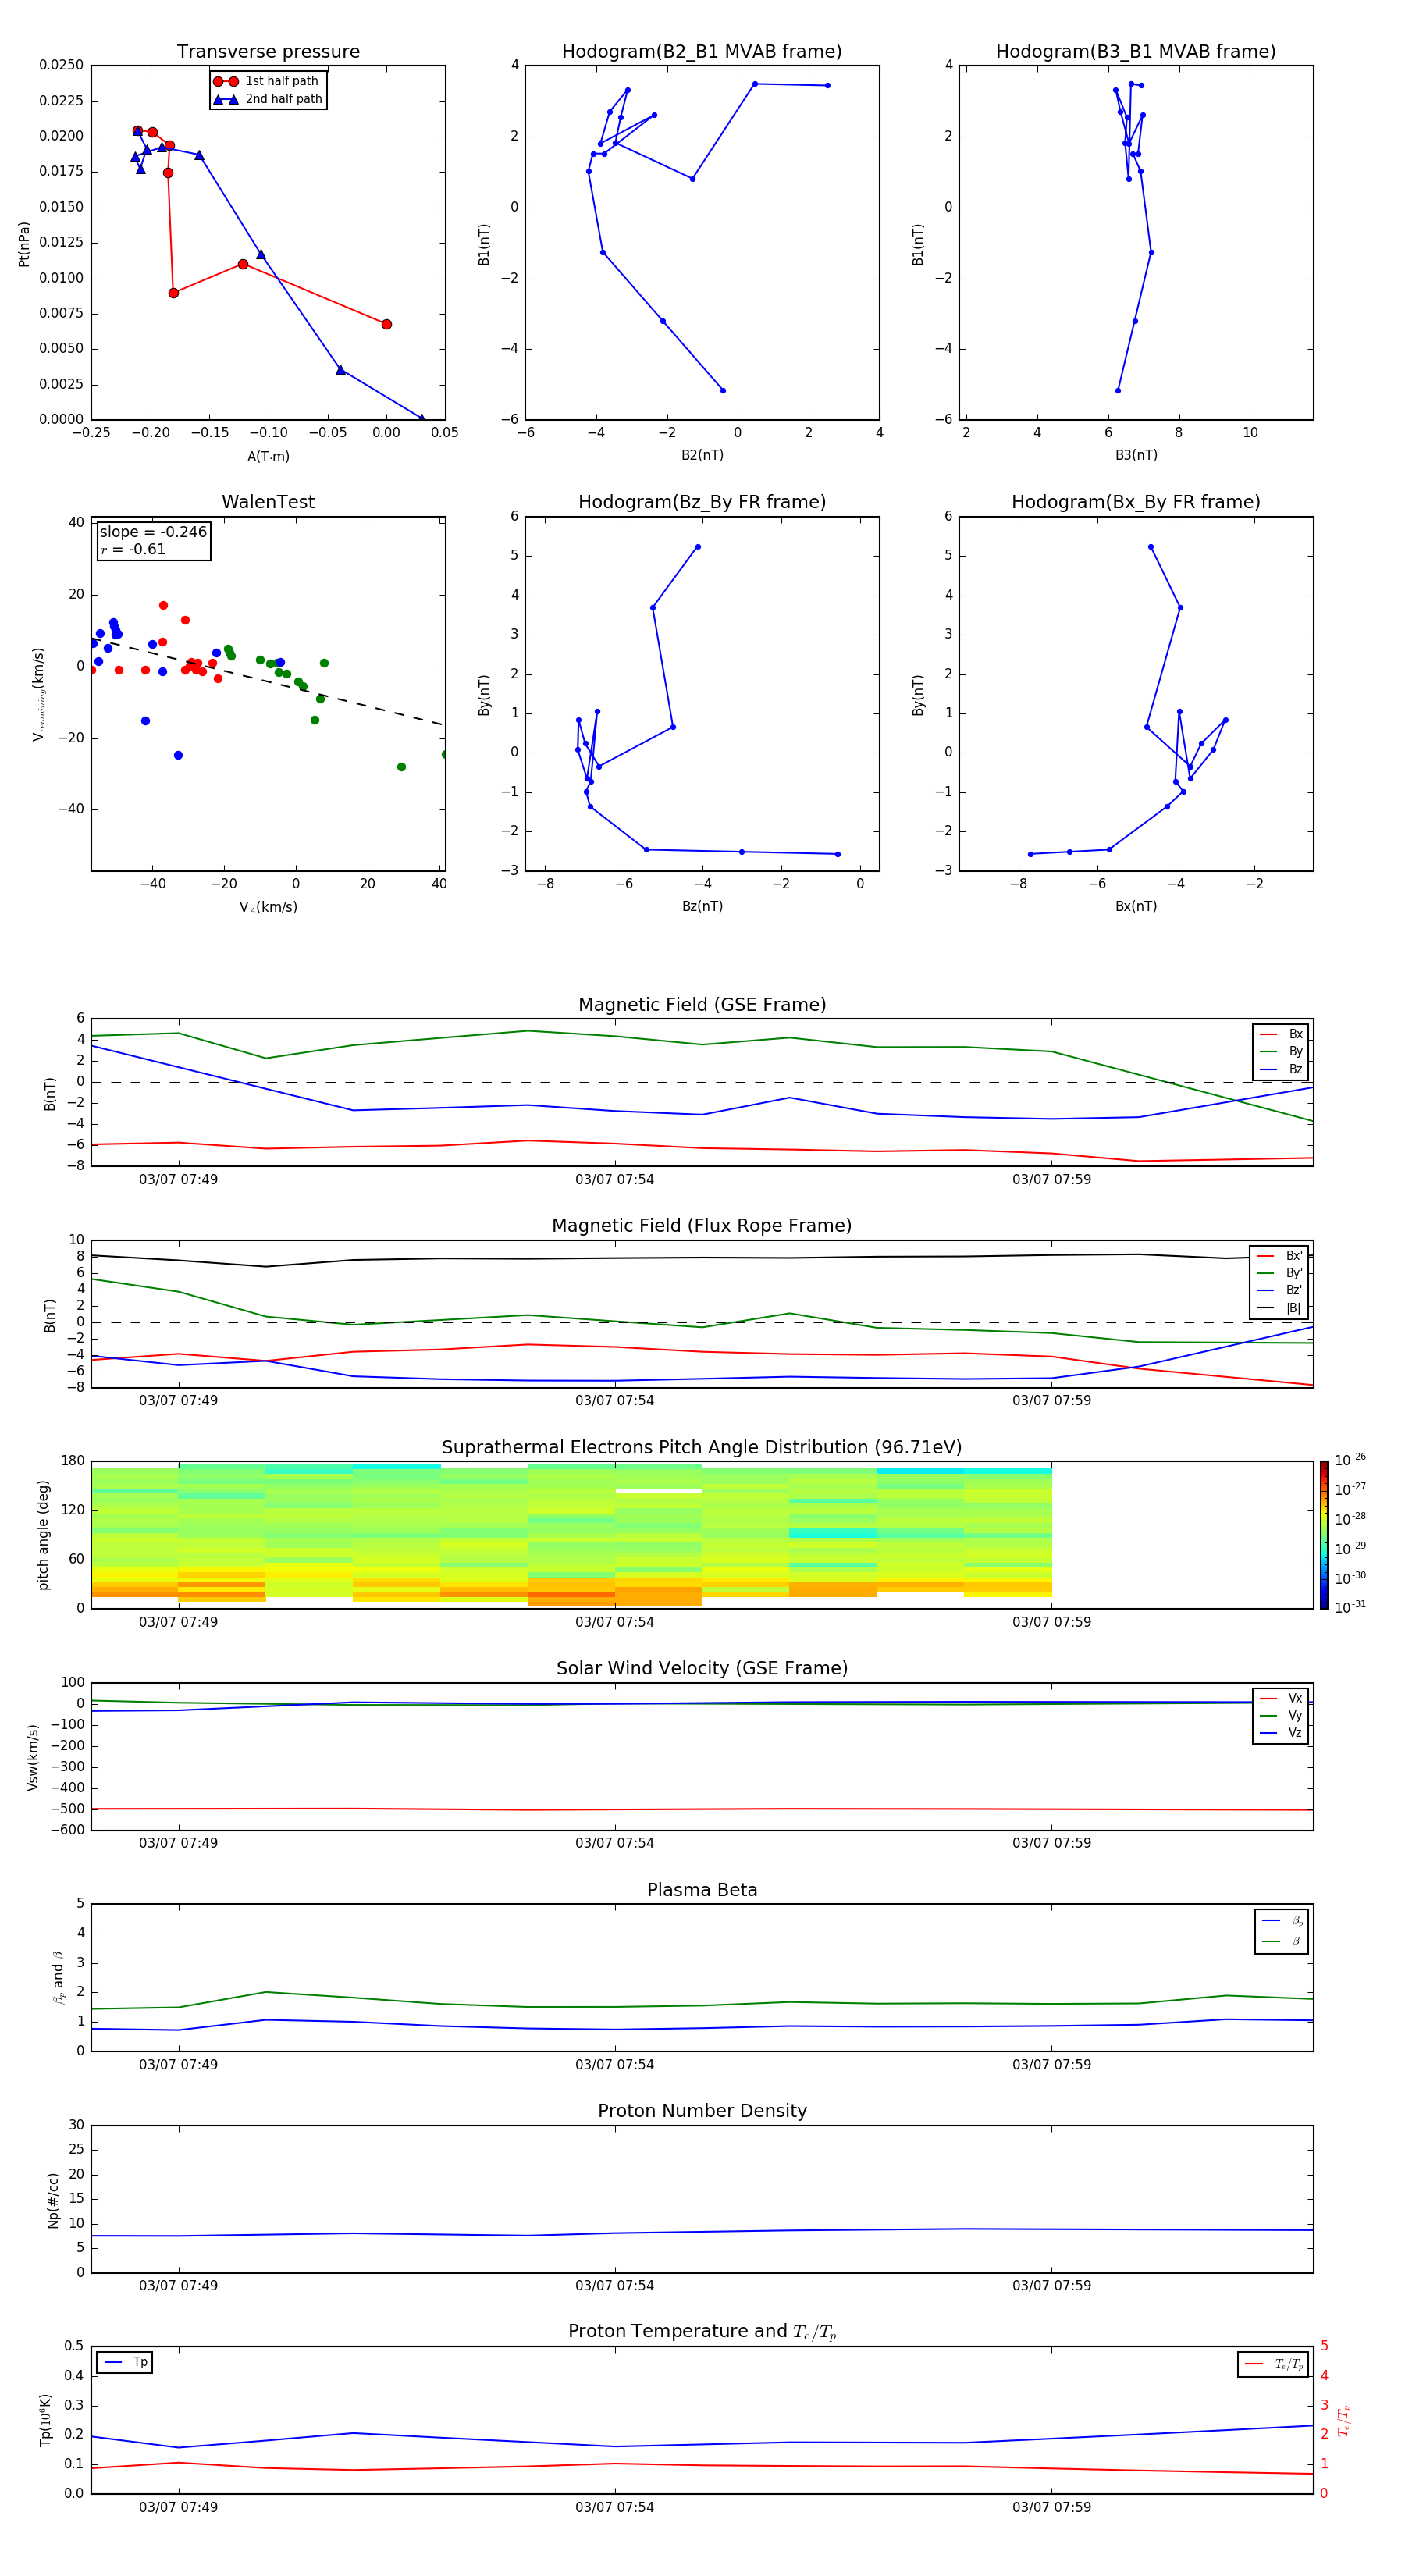Click the 'Magnetic Field (GSE Frame)' title
This screenshot has width=1405, height=2576.
702,1005
